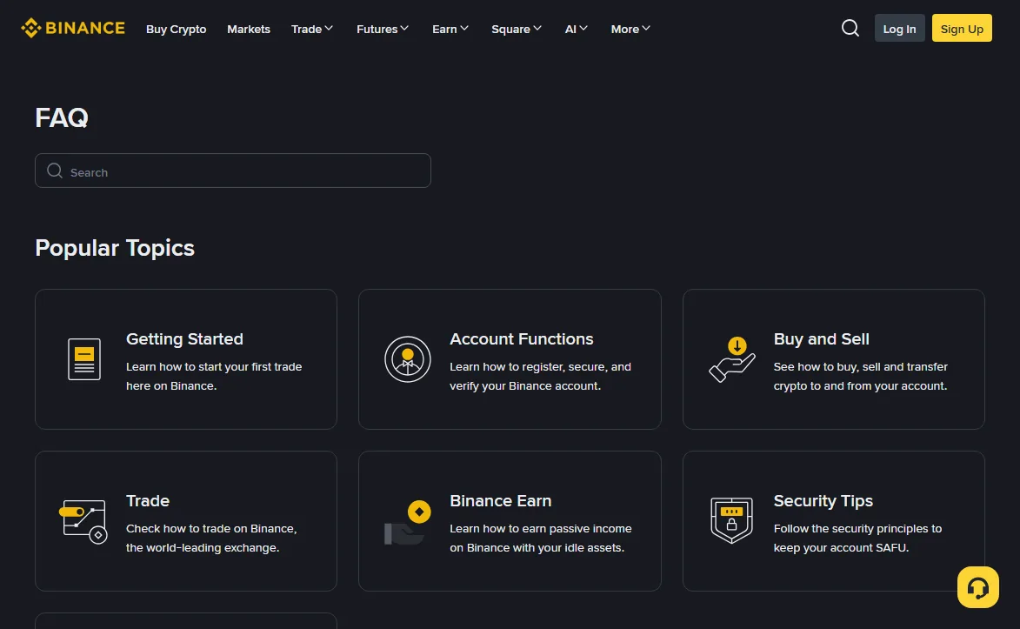Click the Account Functions profile icon
Viewport: 1020px width, 629px height.
[408, 358]
